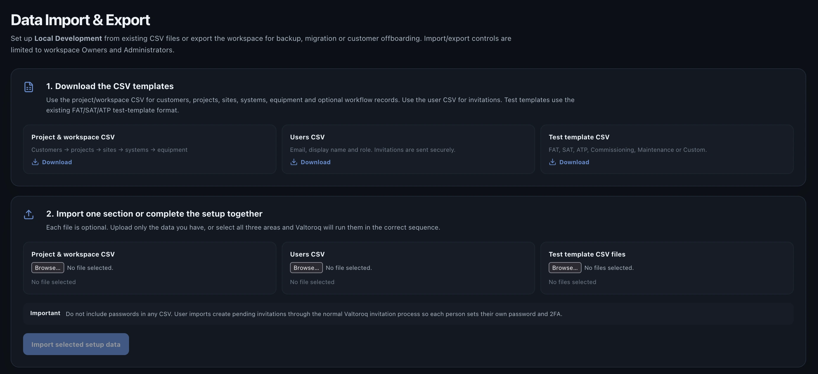Click the upload icon beside section 2

pos(29,214)
